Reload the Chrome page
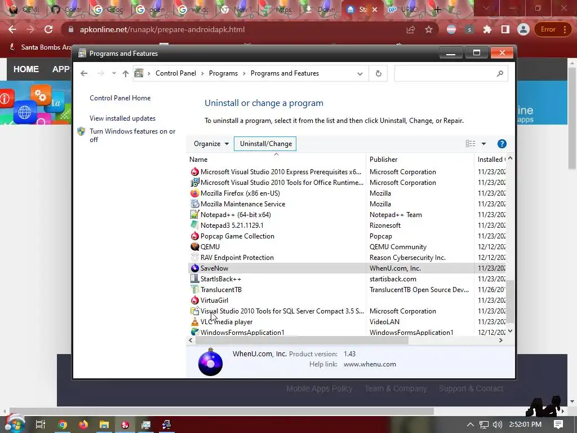The image size is (577, 433). tap(48, 29)
